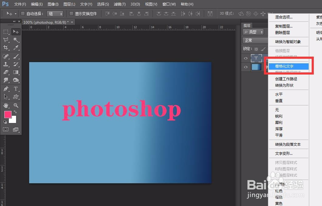The height and width of the screenshot is (206, 322).
Task: Click 转换为段落文本 in context menu
Action: 289,145
